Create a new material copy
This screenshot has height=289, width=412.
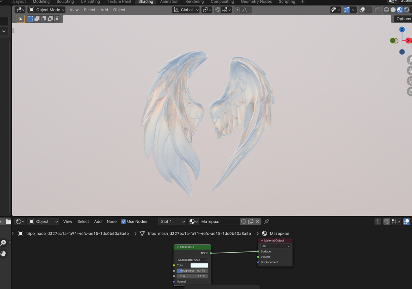(251, 221)
